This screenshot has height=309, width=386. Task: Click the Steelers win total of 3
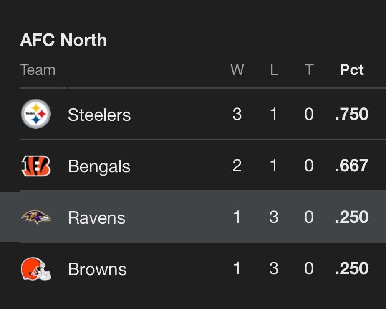pos(237,114)
